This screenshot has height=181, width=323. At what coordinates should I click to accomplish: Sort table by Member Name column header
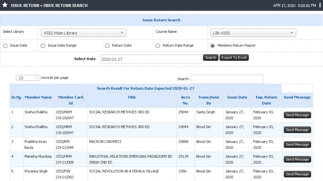[x=38, y=100]
